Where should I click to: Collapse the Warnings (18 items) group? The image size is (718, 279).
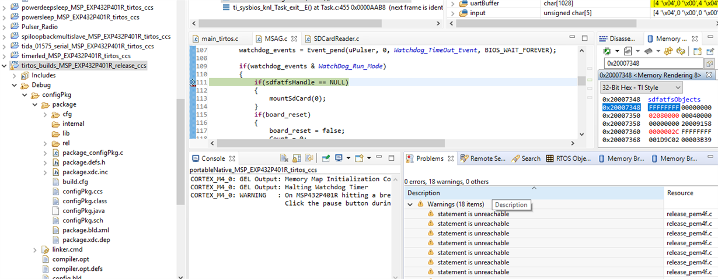pyautogui.click(x=410, y=204)
